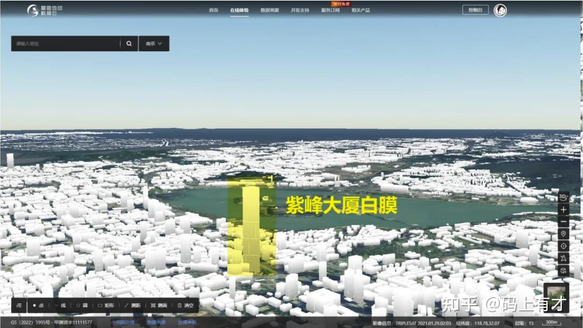Image resolution: width=583 pixels, height=328 pixels.
Task: Click the crosshair locate icon
Action: [x=563, y=246]
